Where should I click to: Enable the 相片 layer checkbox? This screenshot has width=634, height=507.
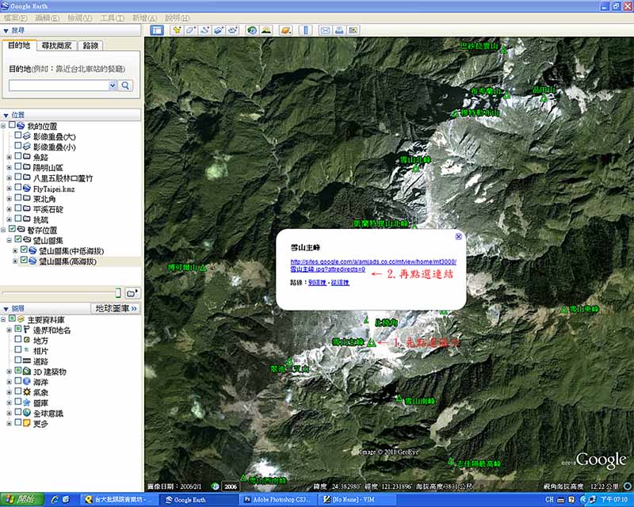point(18,349)
